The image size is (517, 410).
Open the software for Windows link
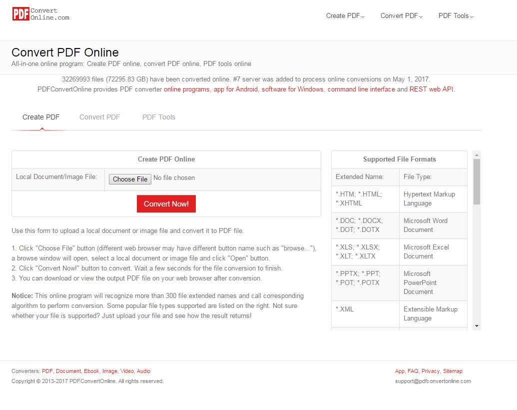click(292, 89)
